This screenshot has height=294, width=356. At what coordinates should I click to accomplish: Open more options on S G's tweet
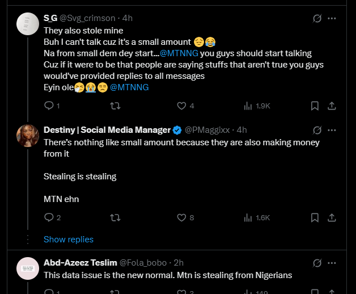[332, 19]
